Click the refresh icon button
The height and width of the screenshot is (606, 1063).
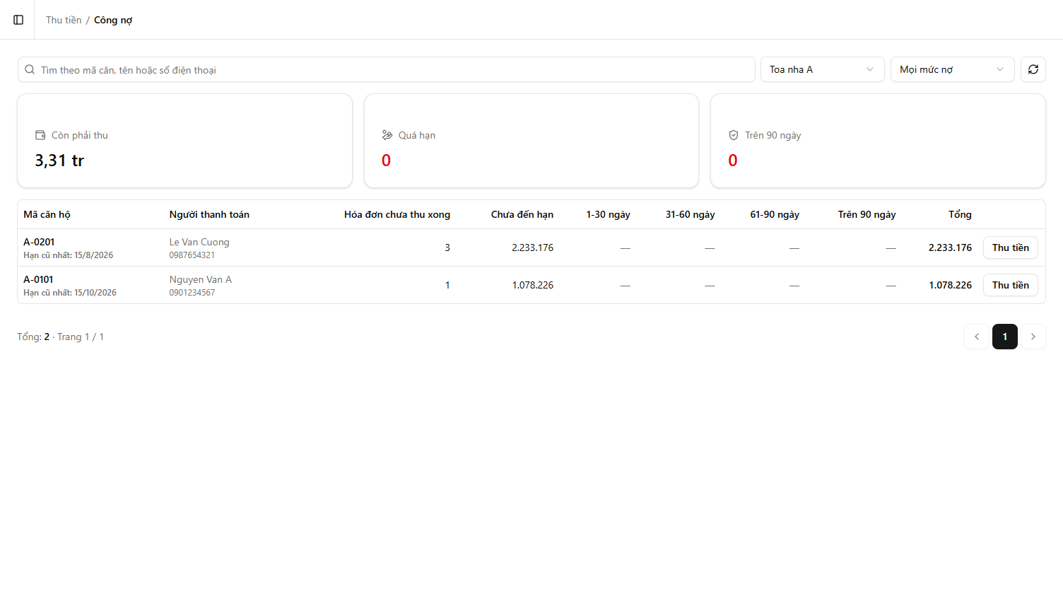point(1033,69)
